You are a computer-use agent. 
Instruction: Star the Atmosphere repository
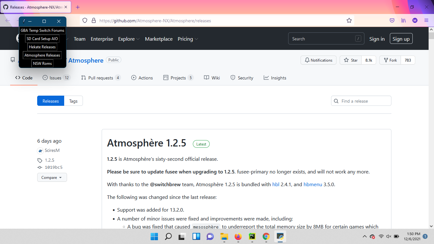(x=350, y=60)
